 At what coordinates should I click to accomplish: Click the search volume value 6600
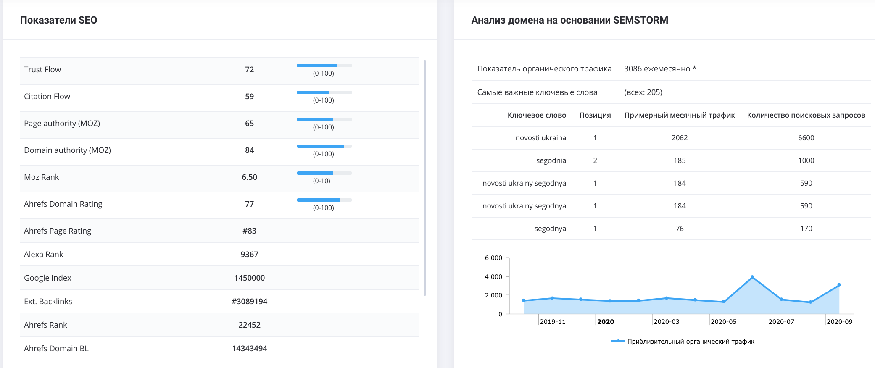click(x=806, y=138)
